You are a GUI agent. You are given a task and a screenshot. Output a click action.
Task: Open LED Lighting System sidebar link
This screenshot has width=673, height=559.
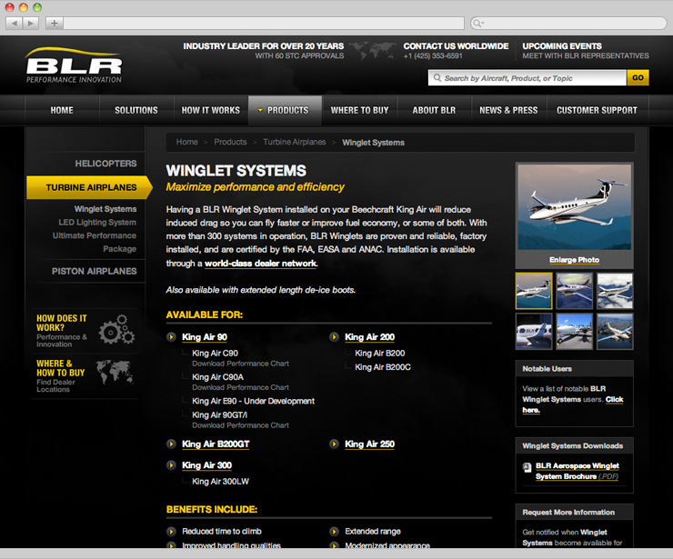pos(97,222)
